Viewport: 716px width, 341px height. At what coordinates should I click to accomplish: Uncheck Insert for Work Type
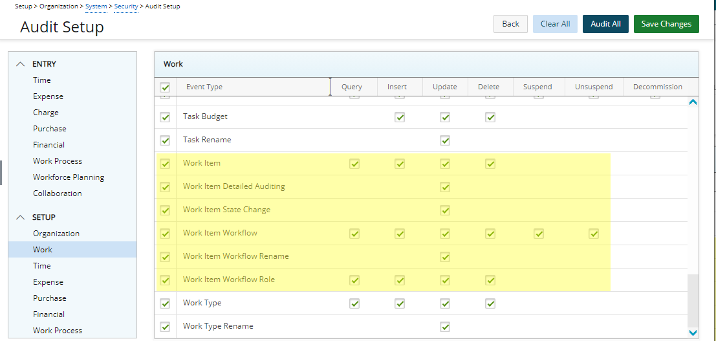400,303
